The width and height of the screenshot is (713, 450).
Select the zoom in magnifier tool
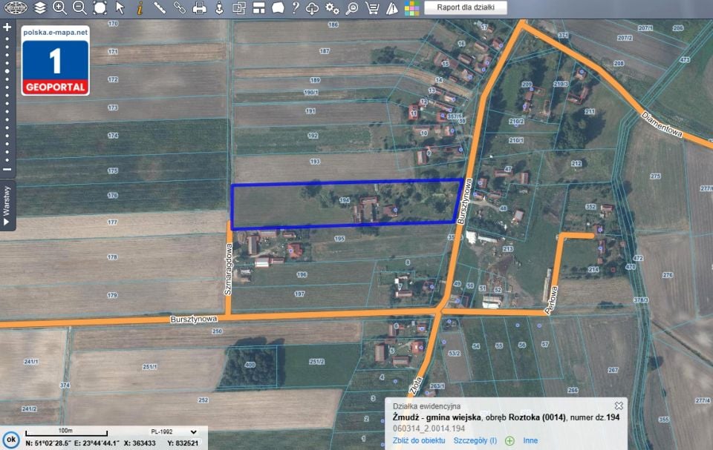59,7
